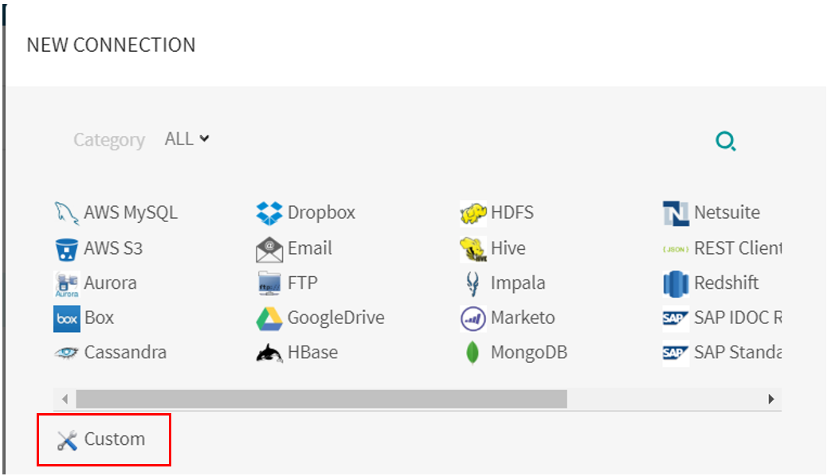Pick the GoogleDrive triangle icon

(x=269, y=318)
